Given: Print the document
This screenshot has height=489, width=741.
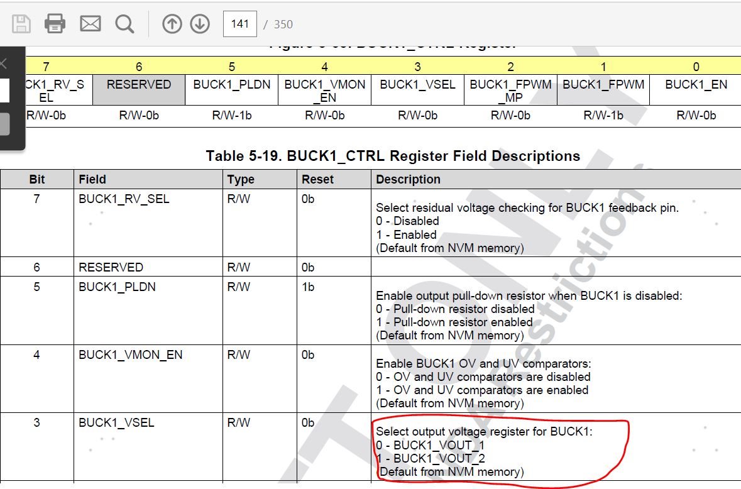Looking at the screenshot, I should click(x=55, y=24).
